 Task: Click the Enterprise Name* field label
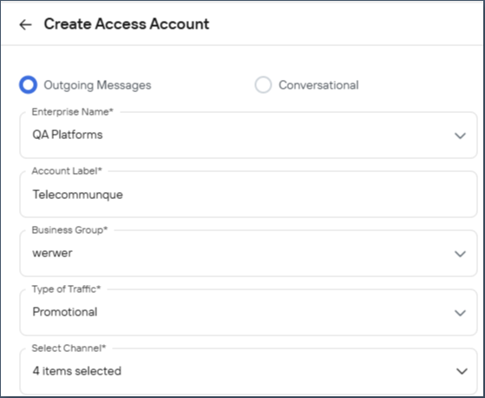[73, 112]
